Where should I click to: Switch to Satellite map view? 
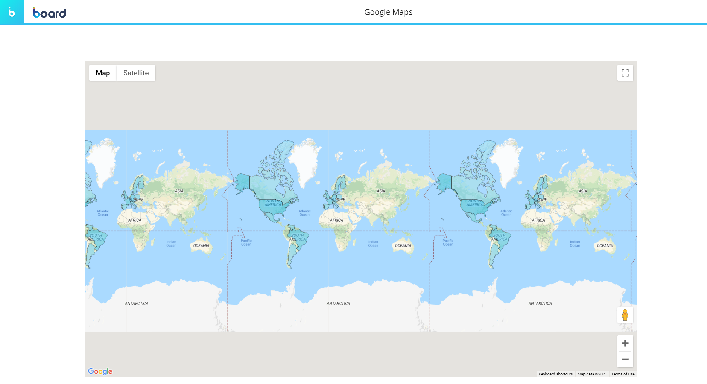point(136,73)
